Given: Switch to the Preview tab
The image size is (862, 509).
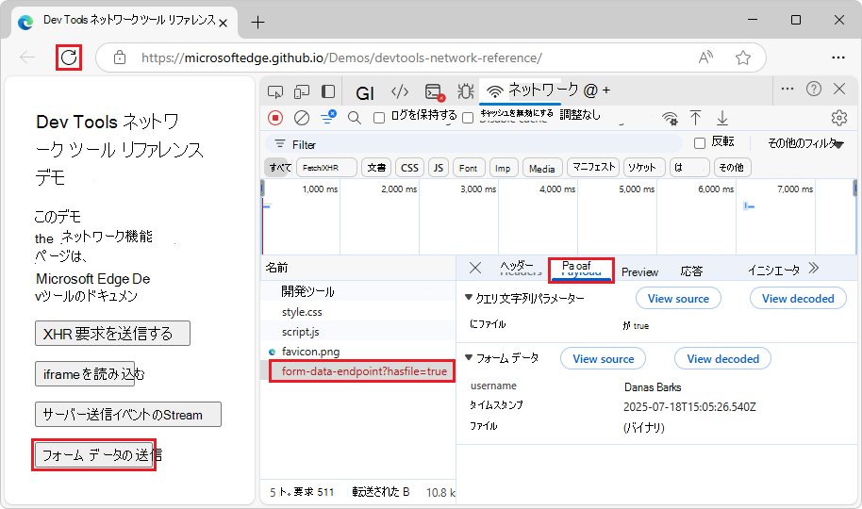Looking at the screenshot, I should pos(640,271).
